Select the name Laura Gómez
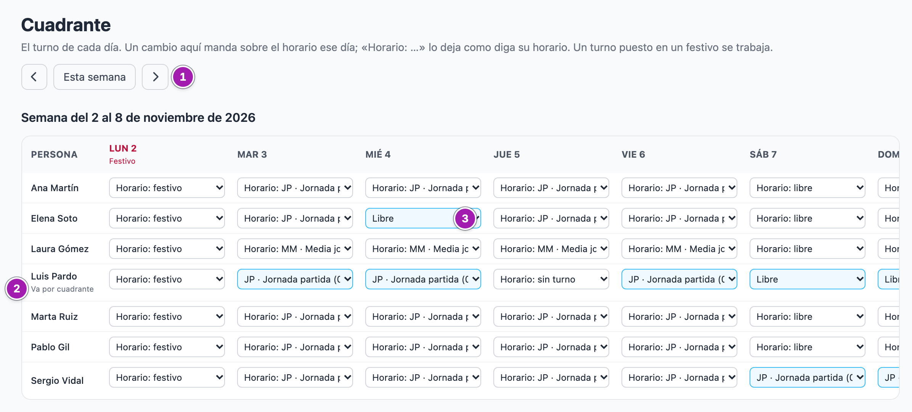This screenshot has height=412, width=912. [x=60, y=249]
